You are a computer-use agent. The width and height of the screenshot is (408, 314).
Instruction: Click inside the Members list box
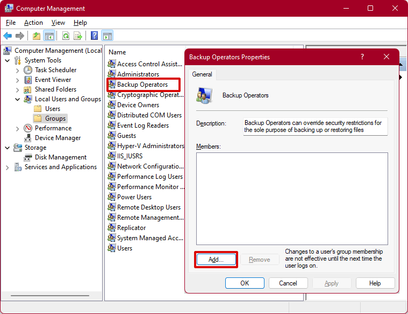[x=292, y=199]
